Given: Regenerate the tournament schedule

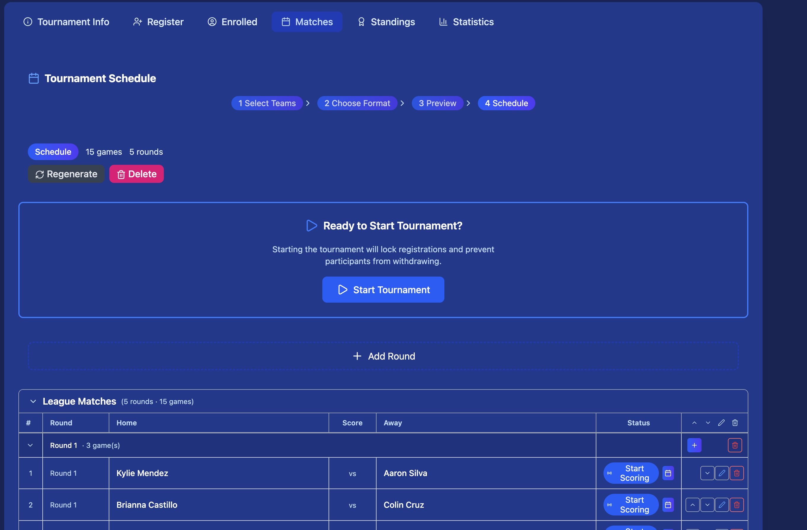Looking at the screenshot, I should pyautogui.click(x=66, y=174).
